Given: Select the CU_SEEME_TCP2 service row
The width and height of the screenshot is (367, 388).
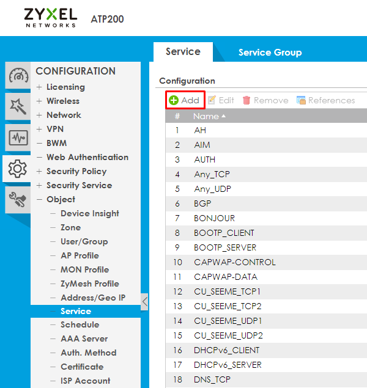Looking at the screenshot, I should [x=266, y=306].
